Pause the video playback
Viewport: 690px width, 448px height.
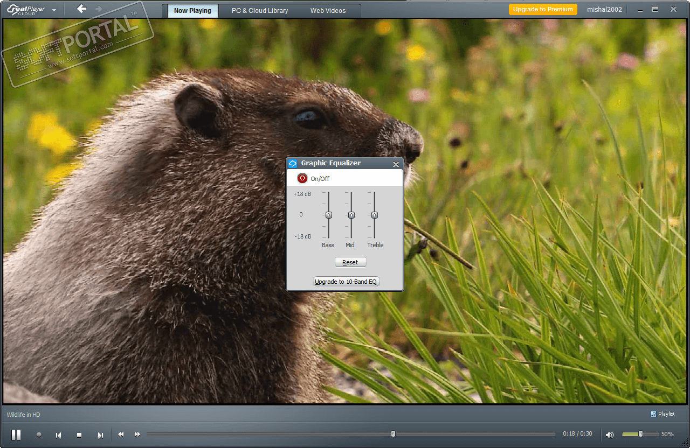(x=16, y=435)
